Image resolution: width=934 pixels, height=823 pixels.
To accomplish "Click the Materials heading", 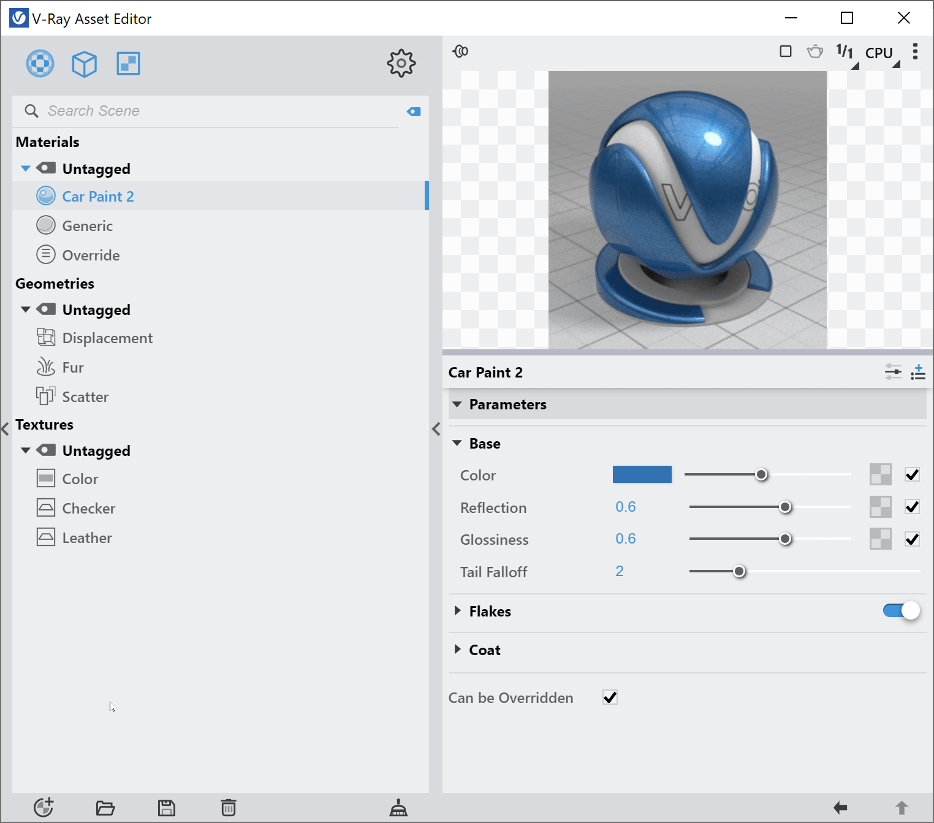I will (47, 142).
